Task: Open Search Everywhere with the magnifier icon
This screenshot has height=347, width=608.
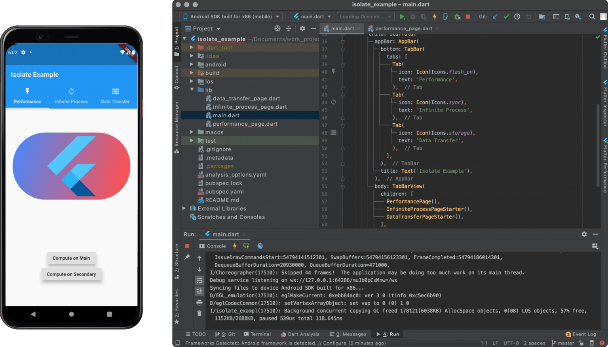Action: tap(592, 16)
